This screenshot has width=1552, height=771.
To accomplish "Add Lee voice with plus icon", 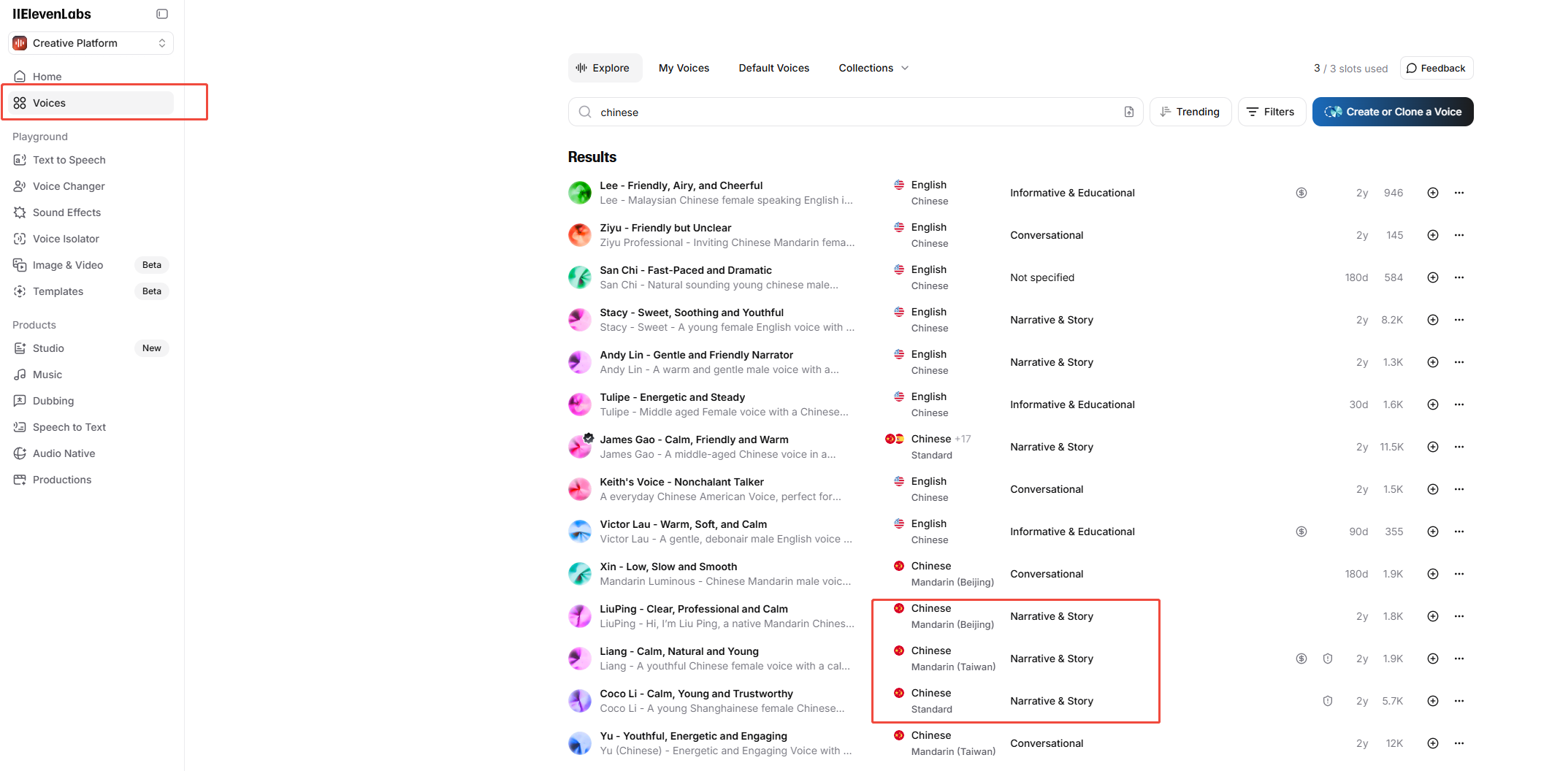I will click(1432, 193).
